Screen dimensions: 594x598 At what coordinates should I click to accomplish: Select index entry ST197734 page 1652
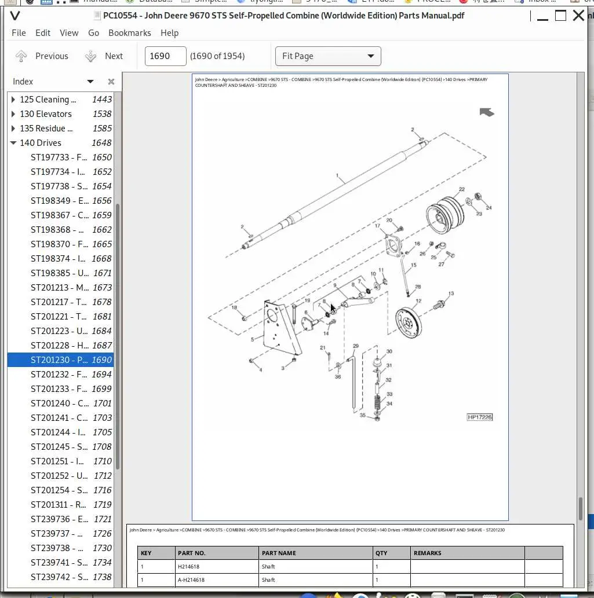click(x=60, y=172)
